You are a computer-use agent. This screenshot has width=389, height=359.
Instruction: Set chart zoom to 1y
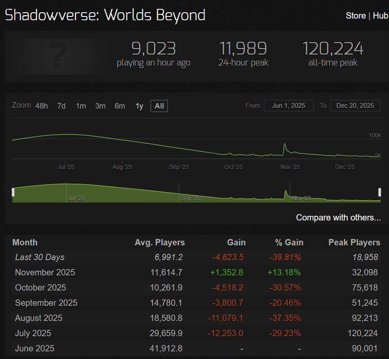click(139, 106)
